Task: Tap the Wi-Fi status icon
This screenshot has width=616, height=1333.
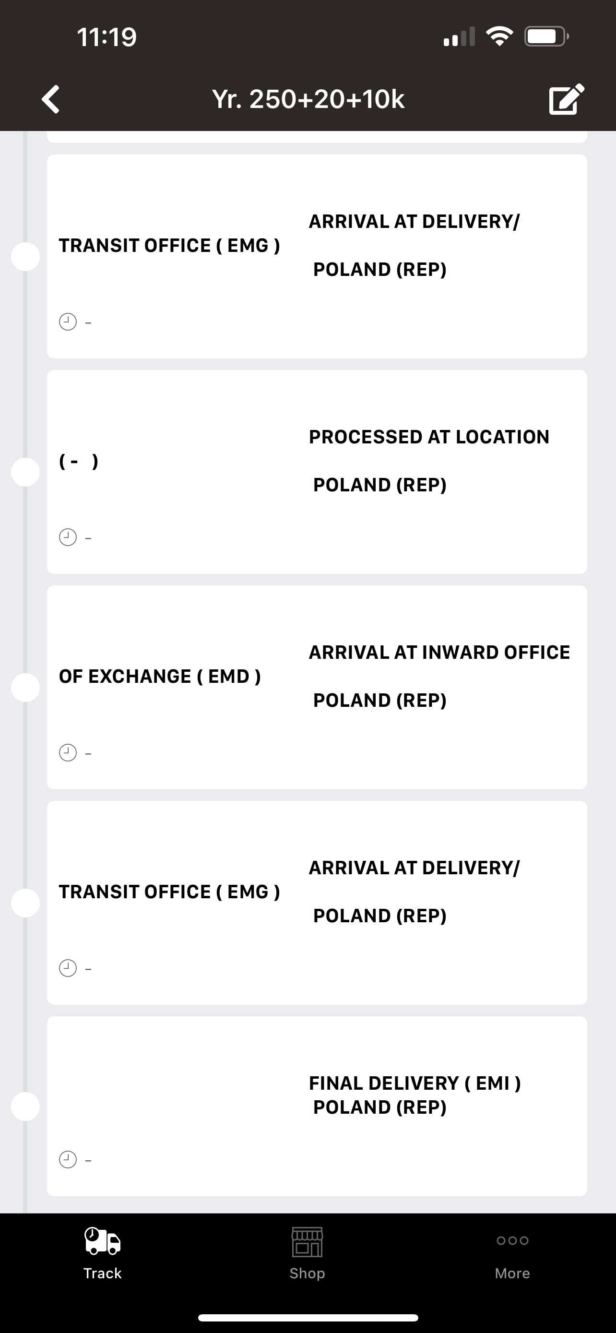Action: coord(499,36)
